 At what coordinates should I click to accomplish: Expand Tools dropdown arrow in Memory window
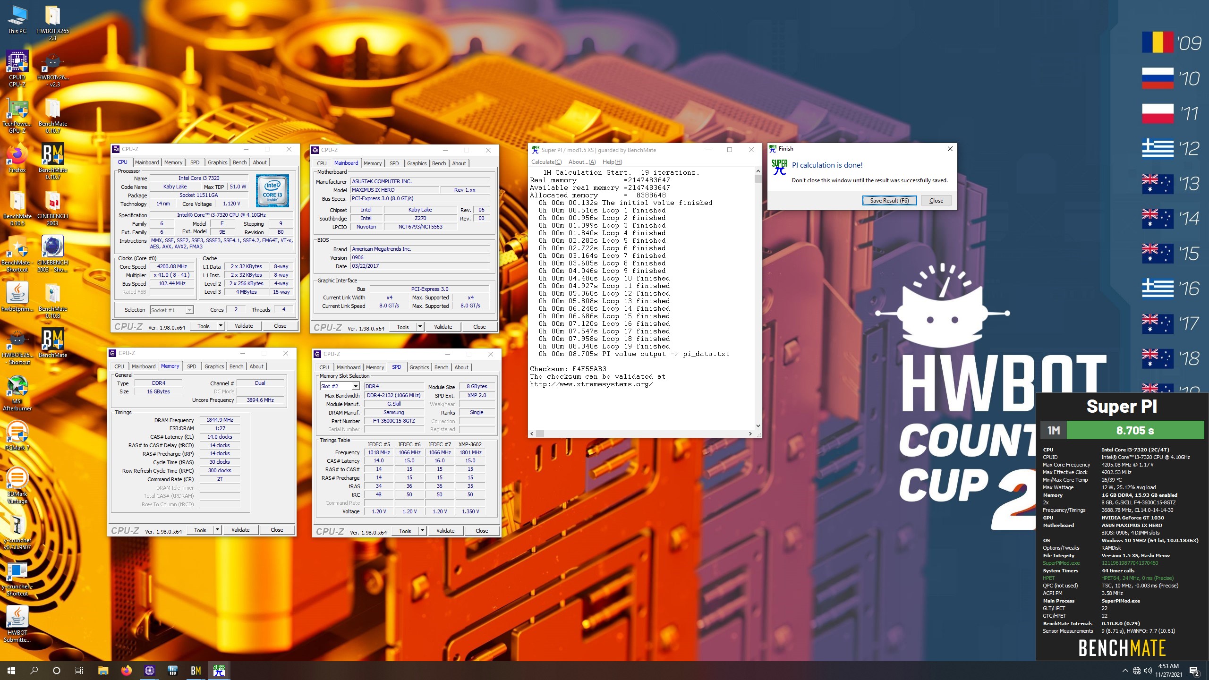tap(217, 530)
